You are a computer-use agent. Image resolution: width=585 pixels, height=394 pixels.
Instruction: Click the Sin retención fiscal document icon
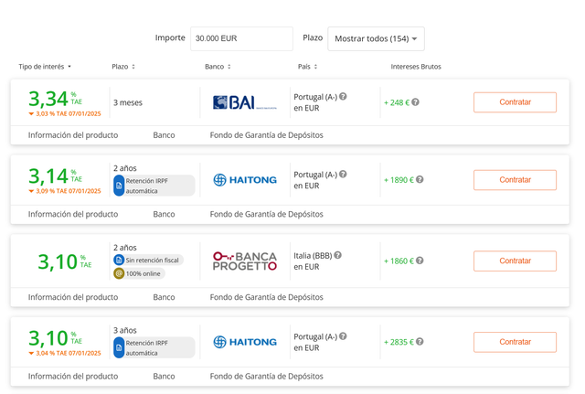tap(119, 260)
